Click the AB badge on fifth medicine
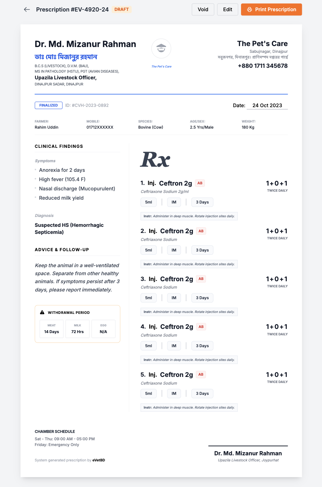Screen dimensions: 322x487 tap(201, 374)
